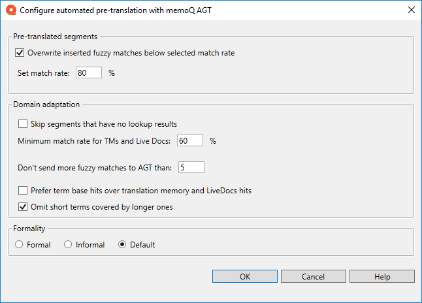Confirm settings with the OK button
422x303 pixels.
point(245,276)
